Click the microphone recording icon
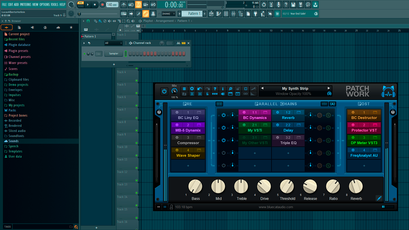Screen dimensions: 409x230 (278, 5)
